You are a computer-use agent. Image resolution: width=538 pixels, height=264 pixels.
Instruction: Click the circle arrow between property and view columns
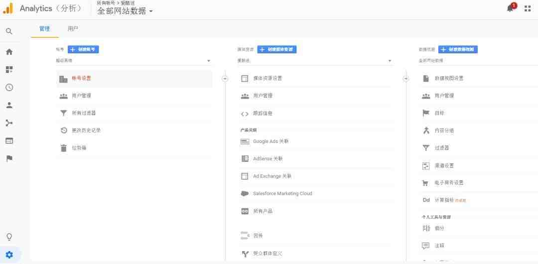tap(406, 79)
